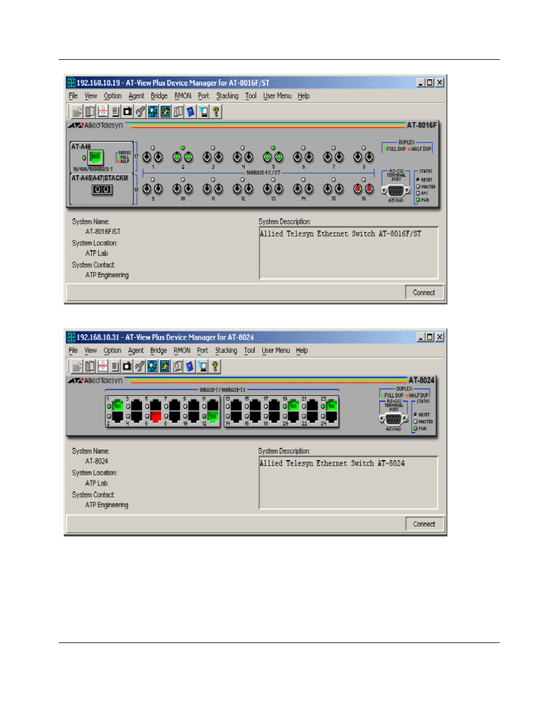Image resolution: width=543 pixels, height=704 pixels.
Task: Select green port 12 on AT-8024 switch
Action: coord(213,417)
